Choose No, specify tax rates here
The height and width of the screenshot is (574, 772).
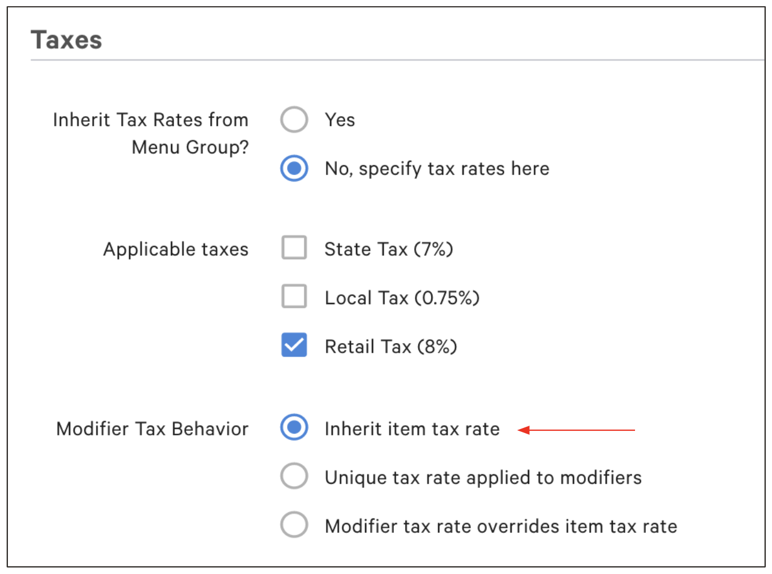point(294,168)
